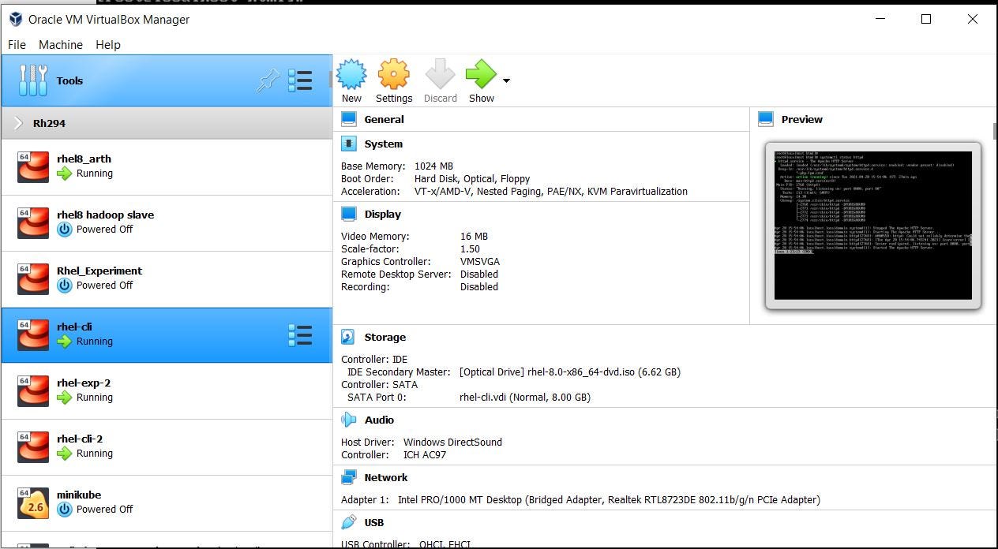
Task: Click the Preview header monitor icon
Action: point(765,119)
